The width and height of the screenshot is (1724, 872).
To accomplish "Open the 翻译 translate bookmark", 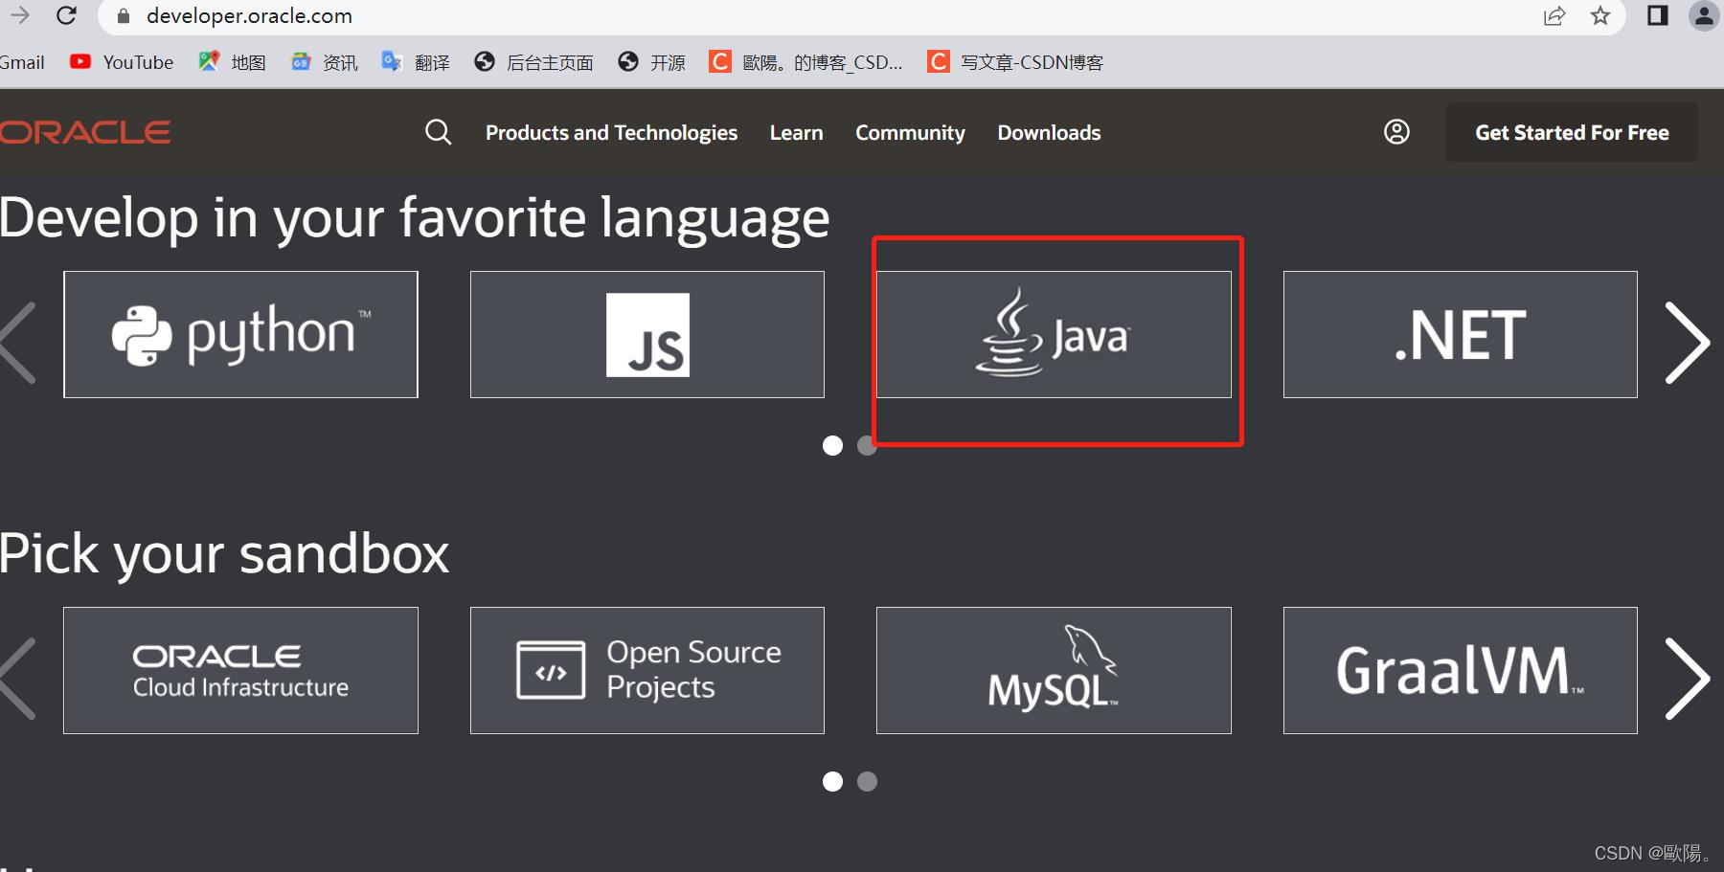I will pos(416,62).
